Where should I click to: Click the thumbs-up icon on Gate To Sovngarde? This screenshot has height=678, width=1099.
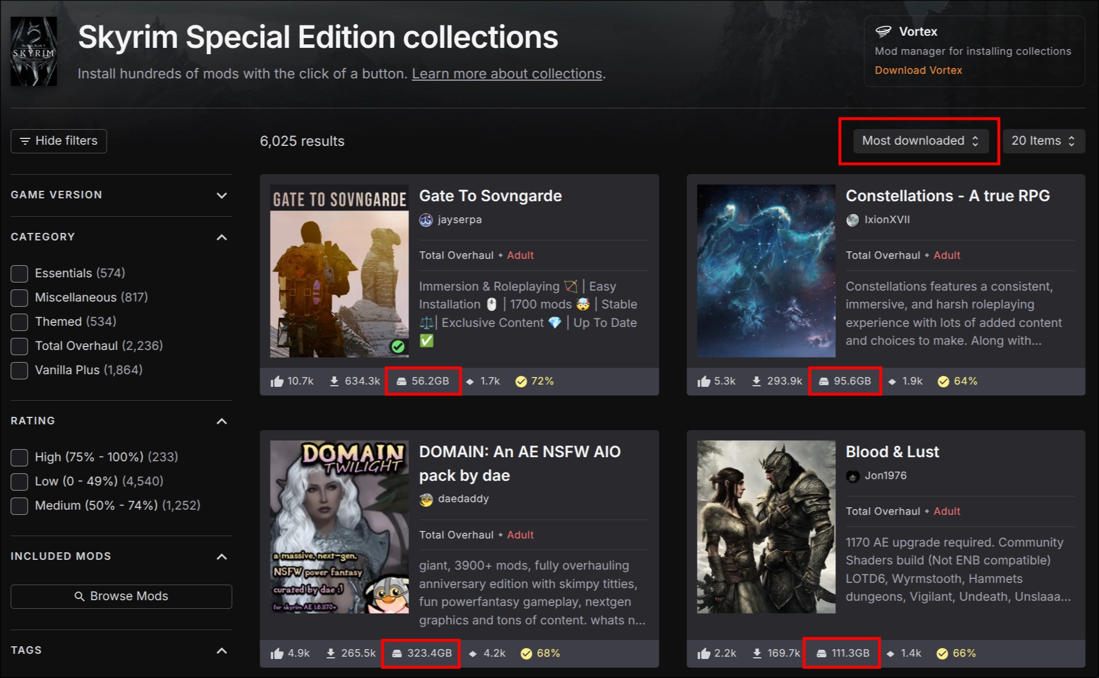click(277, 382)
